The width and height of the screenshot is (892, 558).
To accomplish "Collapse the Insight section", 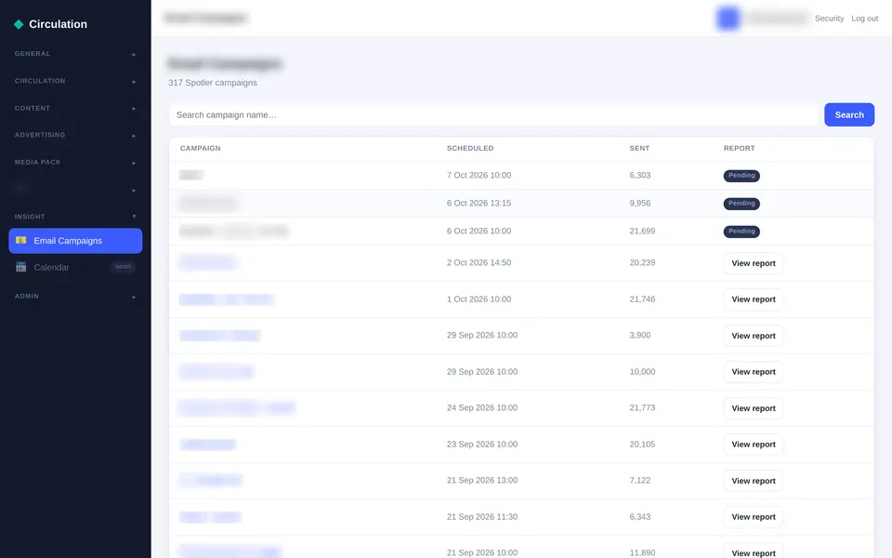I will point(75,217).
